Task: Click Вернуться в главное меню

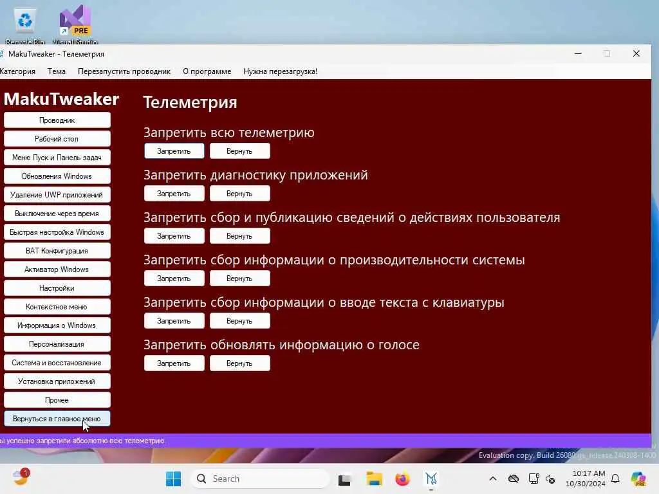Action: coord(57,419)
